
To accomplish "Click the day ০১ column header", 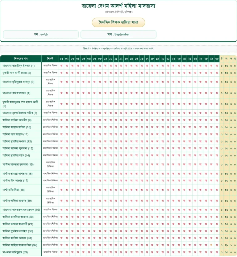I will 61,58.
